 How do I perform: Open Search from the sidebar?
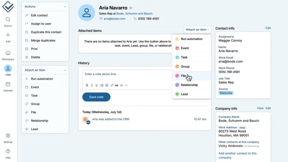(x=8, y=22)
